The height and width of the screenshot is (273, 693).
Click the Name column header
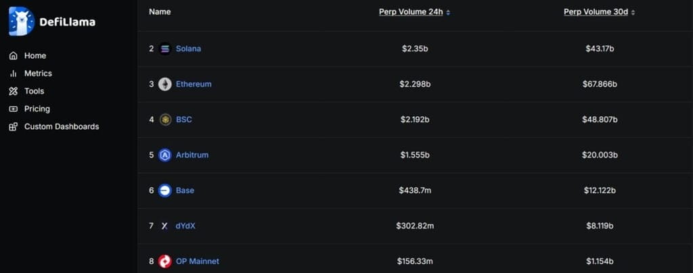(160, 12)
